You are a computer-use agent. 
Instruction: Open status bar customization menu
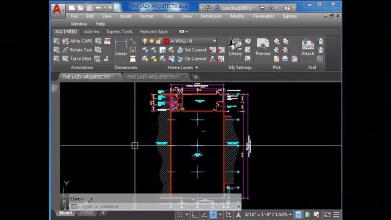coord(336,215)
